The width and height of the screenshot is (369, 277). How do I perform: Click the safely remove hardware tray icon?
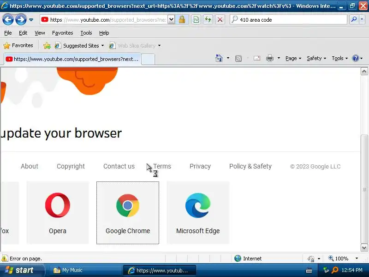pyautogui.click(x=326, y=270)
